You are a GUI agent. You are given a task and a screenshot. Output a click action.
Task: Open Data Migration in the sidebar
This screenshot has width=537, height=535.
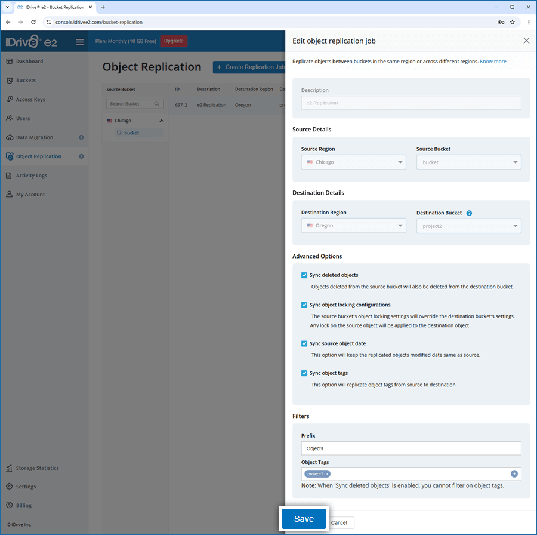point(34,137)
